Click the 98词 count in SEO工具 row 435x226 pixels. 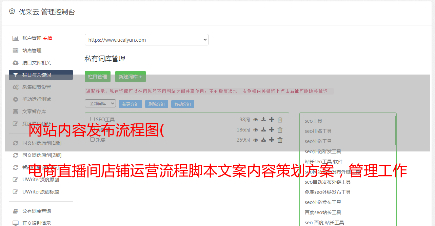click(x=244, y=120)
